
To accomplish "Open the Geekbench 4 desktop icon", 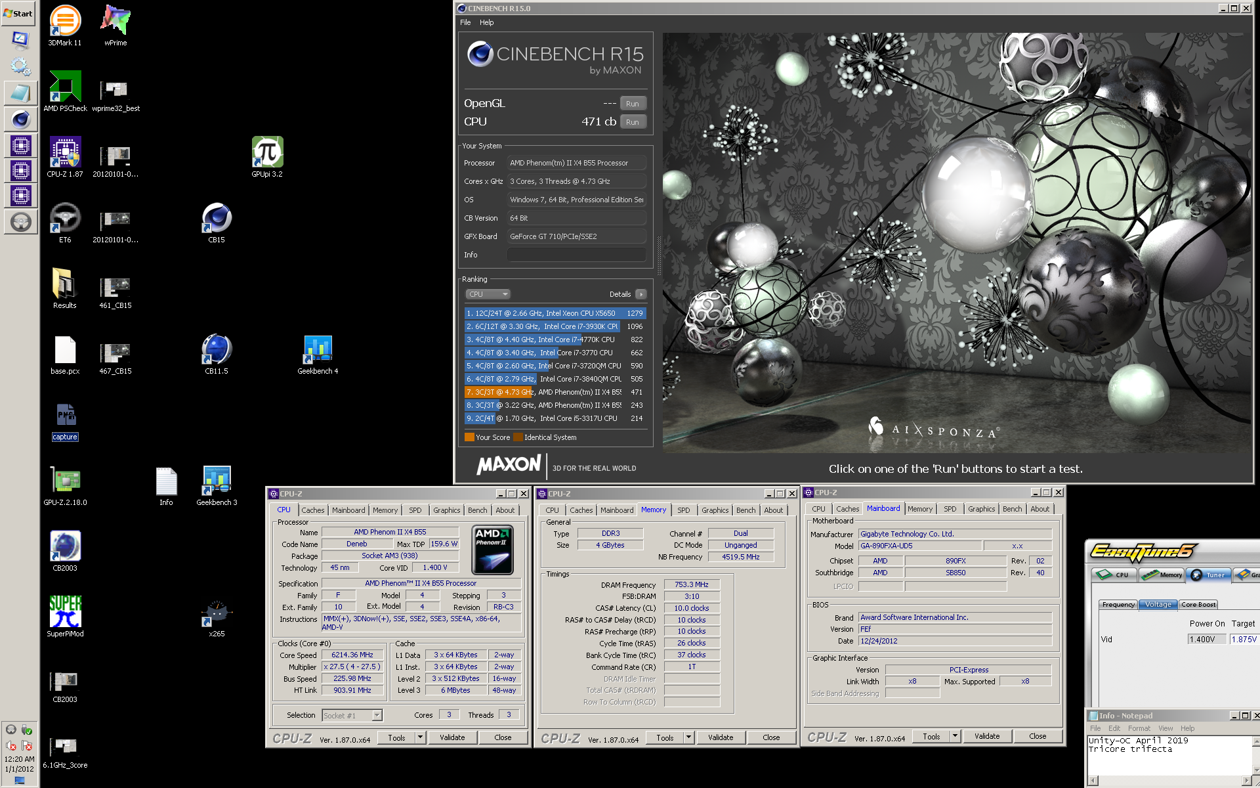I will 318,353.
